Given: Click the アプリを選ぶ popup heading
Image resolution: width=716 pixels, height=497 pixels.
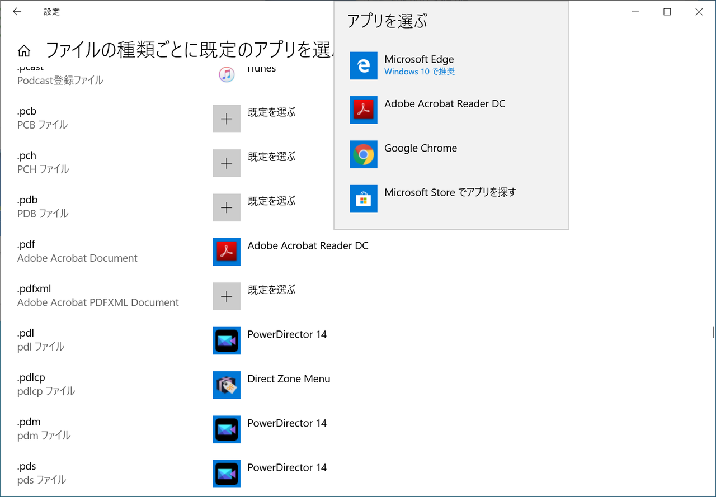Looking at the screenshot, I should 387,21.
